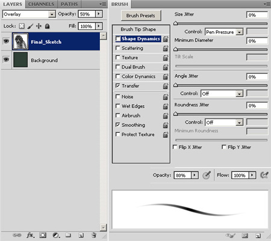Viewport: 271px width, 241px height.
Task: Create new brush icon in Brush panel
Action: pos(258,236)
